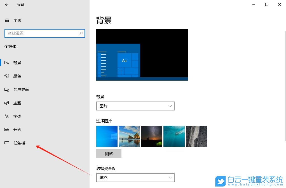
Task: Select the default blue Windows wallpaper thumbnail
Action: tap(107, 136)
